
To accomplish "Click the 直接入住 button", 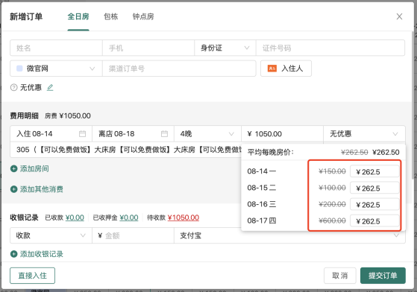I will tap(32, 276).
